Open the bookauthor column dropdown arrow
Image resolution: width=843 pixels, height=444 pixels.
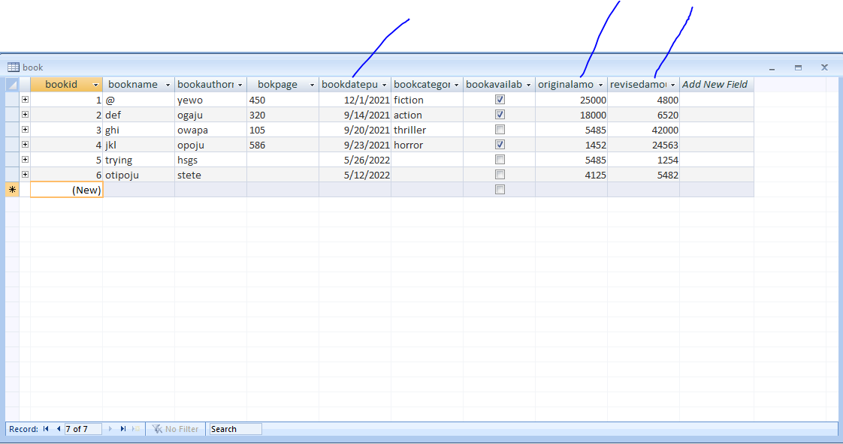[x=240, y=85]
